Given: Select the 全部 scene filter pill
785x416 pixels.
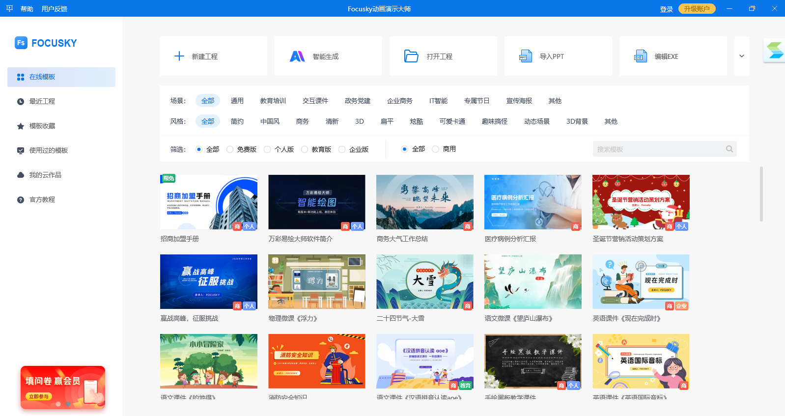Looking at the screenshot, I should 208,101.
